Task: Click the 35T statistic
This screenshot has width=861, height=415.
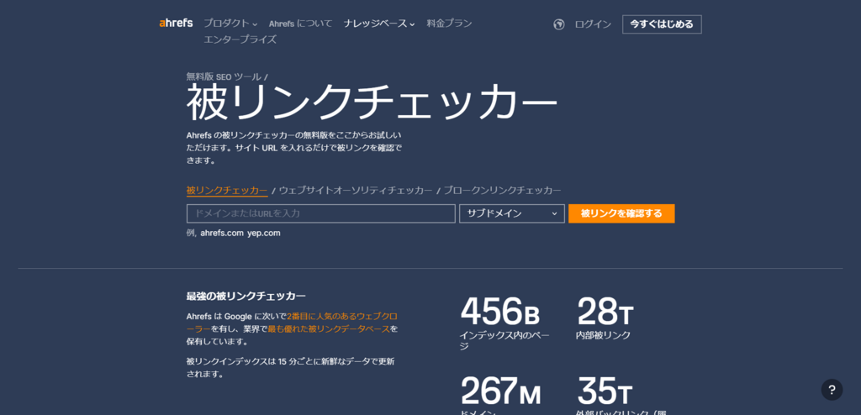Action: [605, 391]
